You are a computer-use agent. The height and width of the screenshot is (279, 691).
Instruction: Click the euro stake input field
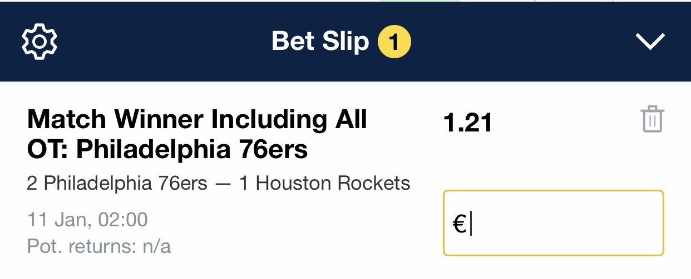tap(554, 223)
